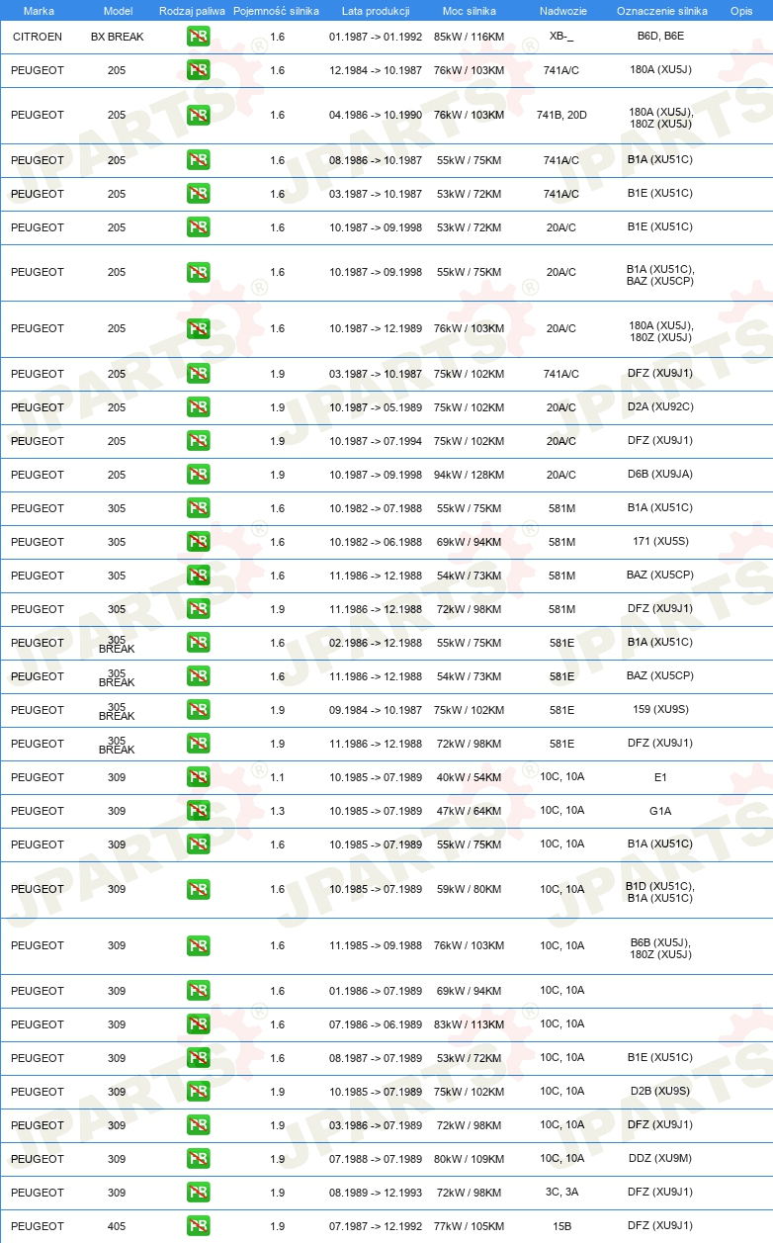Image resolution: width=773 pixels, height=1243 pixels.
Task: Click fuel icon in the 741B, 20D body row
Action: tap(198, 116)
